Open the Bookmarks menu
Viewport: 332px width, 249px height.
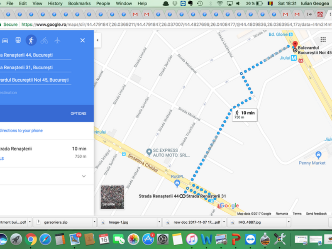79,3
